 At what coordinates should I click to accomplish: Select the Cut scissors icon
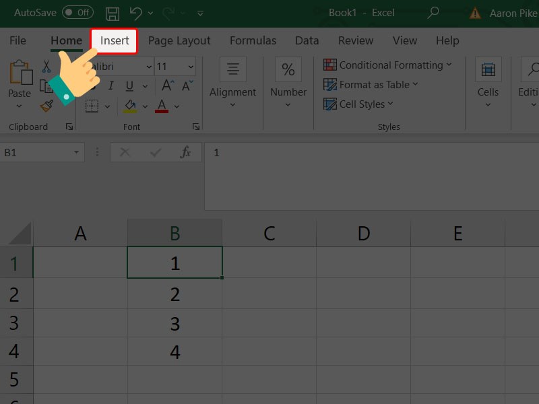[x=46, y=66]
